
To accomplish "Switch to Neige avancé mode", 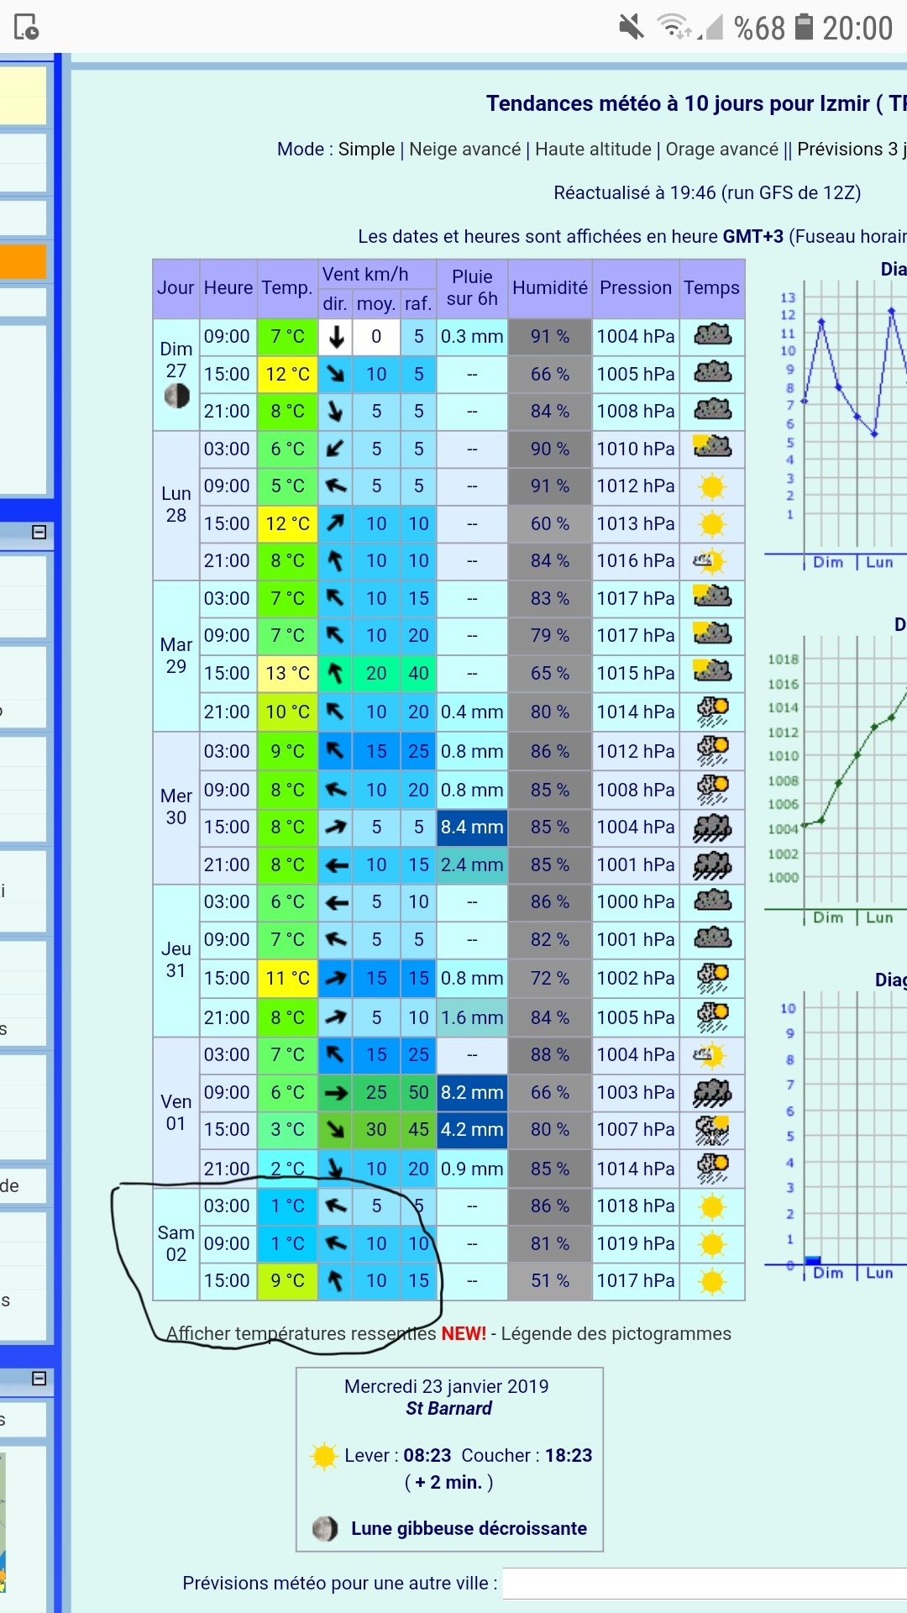I will click(464, 149).
